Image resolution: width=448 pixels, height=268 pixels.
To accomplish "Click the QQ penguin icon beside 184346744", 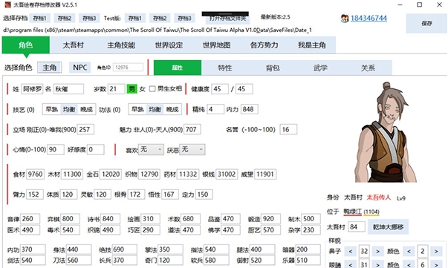I will point(345,19).
